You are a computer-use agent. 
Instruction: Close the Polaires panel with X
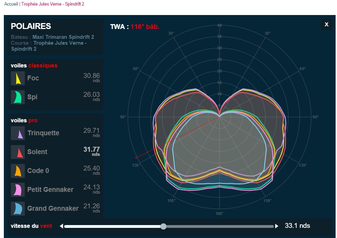click(327, 24)
